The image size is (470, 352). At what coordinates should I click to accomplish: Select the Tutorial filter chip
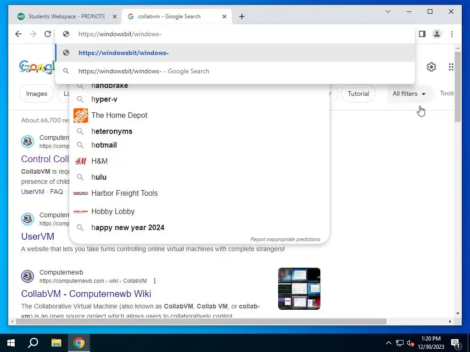pos(358,93)
